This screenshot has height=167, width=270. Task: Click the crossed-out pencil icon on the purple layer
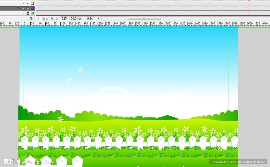[18, 8]
